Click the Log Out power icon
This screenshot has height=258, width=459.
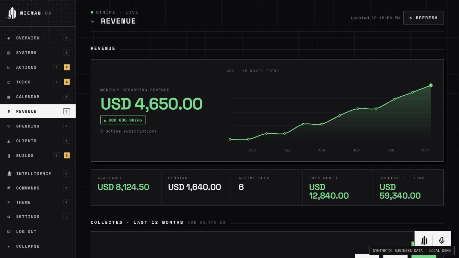(9, 231)
